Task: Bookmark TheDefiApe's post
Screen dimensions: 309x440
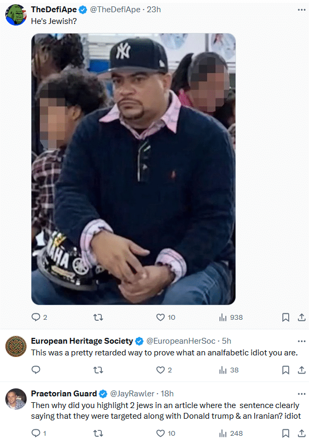Action: click(x=286, y=318)
